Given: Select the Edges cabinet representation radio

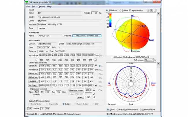Looking at the screenshot, I should (64, 104).
